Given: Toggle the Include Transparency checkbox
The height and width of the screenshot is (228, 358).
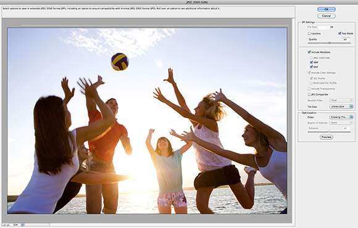Looking at the screenshot, I should (309, 89).
